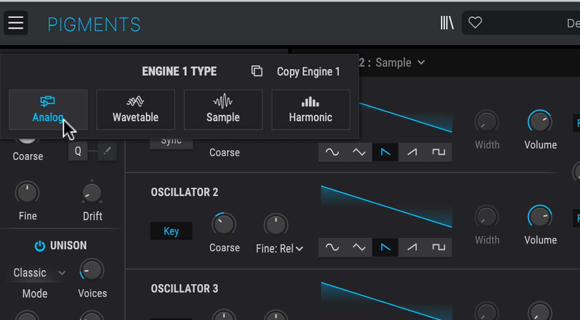Toggle the Q quantize button
580x320 pixels.
tap(78, 151)
